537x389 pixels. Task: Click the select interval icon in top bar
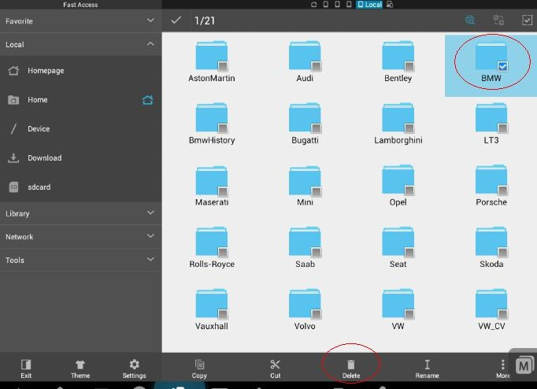498,20
